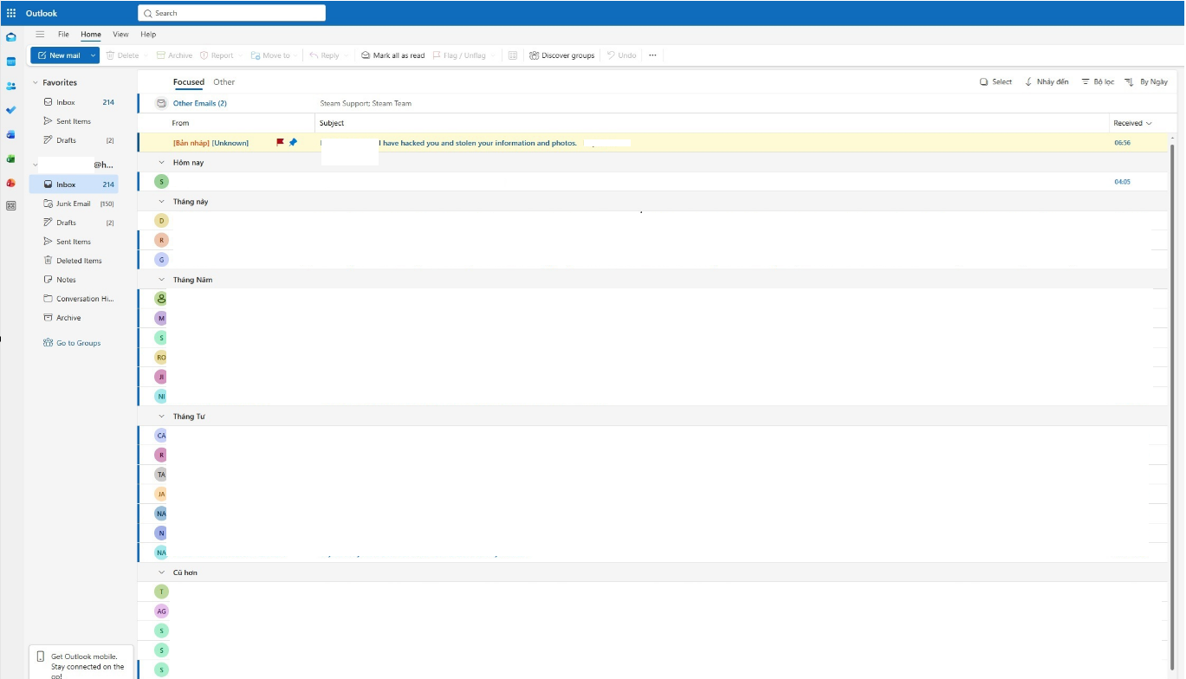1186x679 pixels.
Task: Collapse the Hôm nay message group
Action: click(161, 162)
